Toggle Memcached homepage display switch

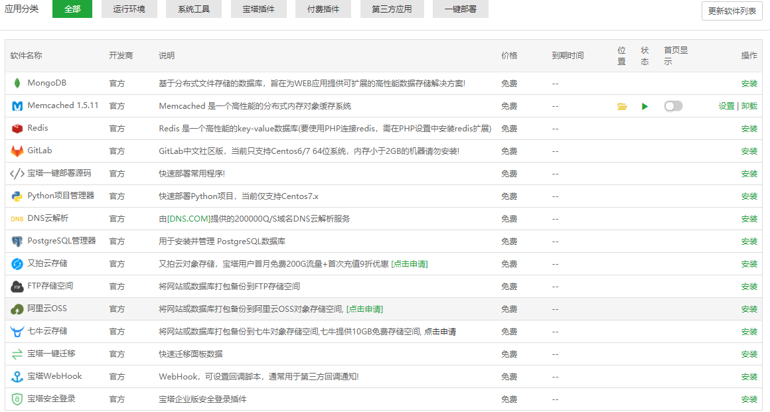click(673, 106)
